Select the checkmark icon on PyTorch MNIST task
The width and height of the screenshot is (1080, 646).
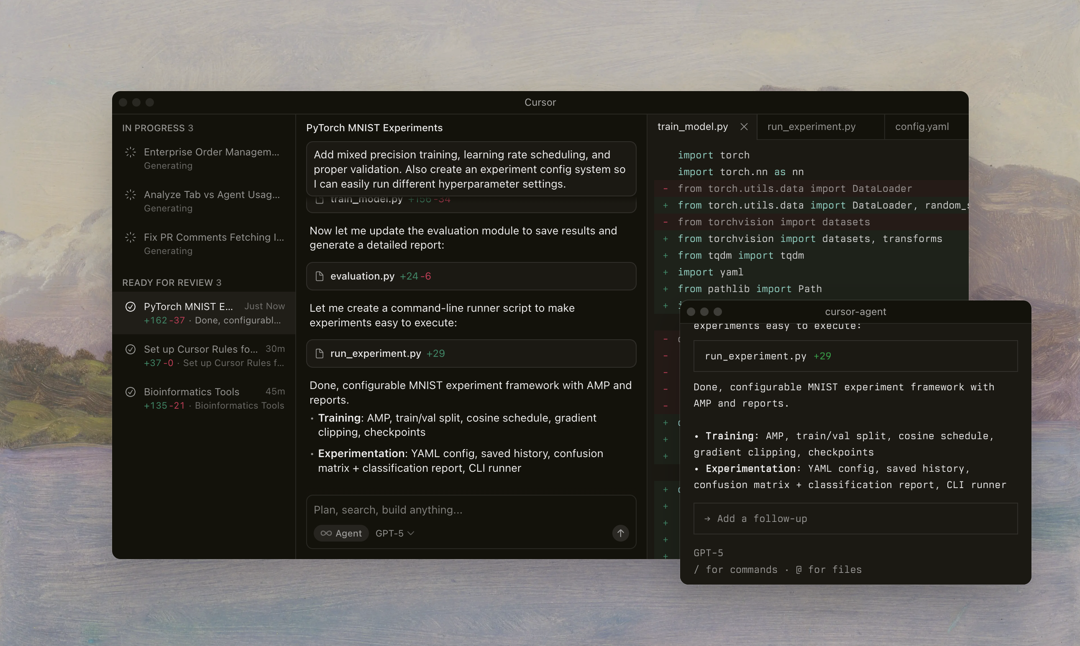[130, 306]
